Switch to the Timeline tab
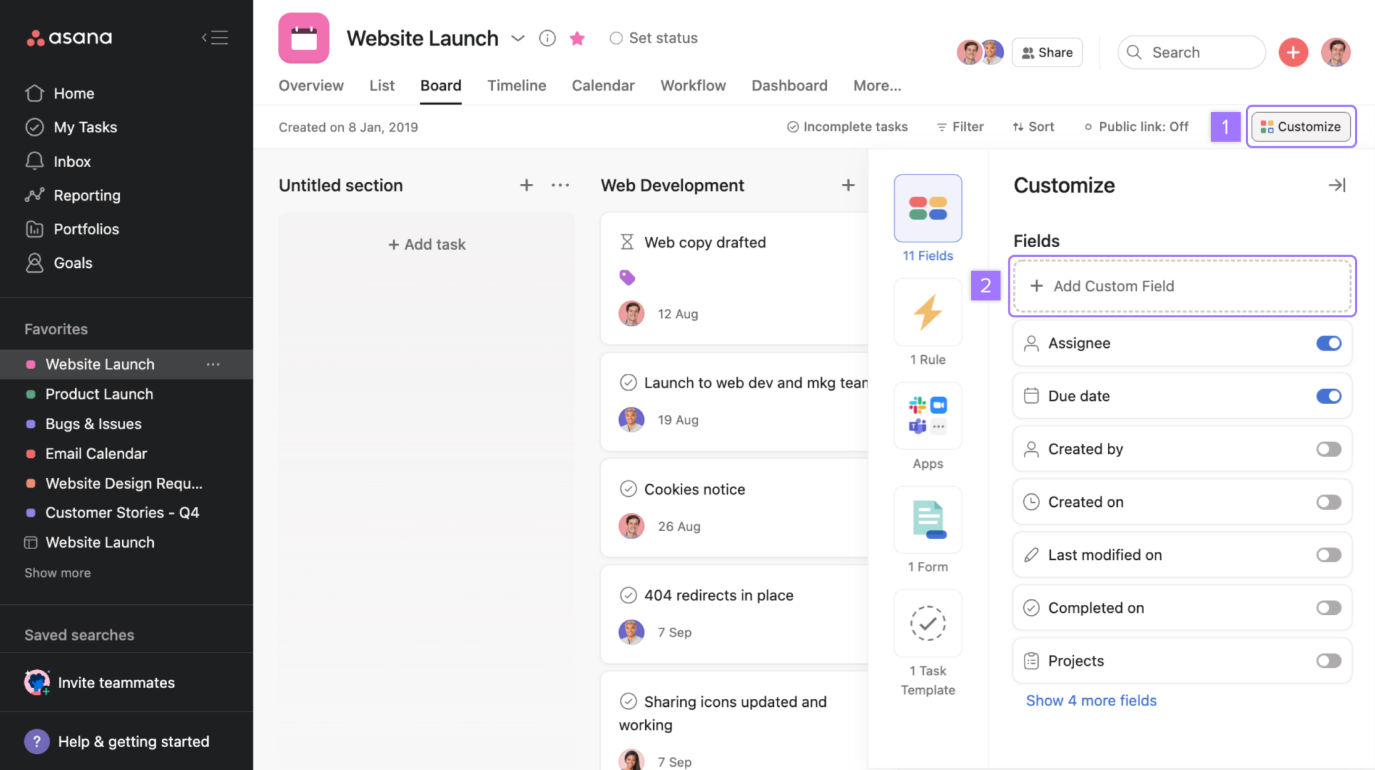 click(x=516, y=85)
